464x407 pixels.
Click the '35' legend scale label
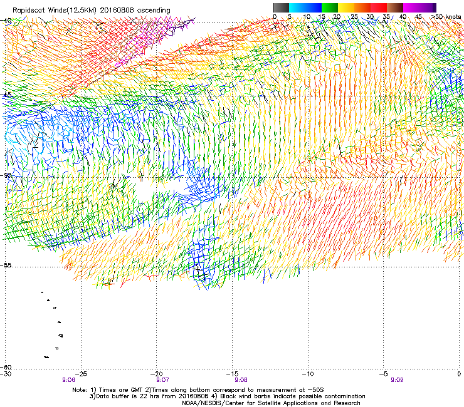click(x=386, y=17)
